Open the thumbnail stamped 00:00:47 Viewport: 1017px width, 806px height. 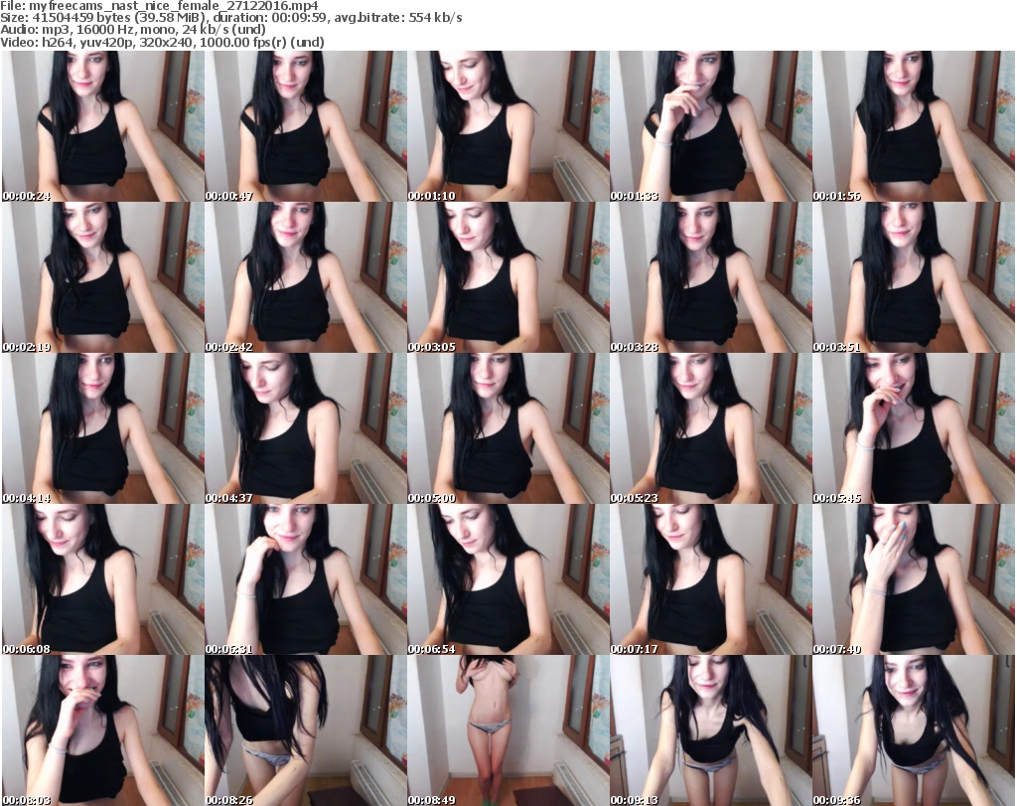click(306, 126)
